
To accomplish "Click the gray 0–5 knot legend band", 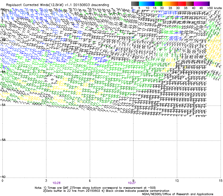I will 135,4.
